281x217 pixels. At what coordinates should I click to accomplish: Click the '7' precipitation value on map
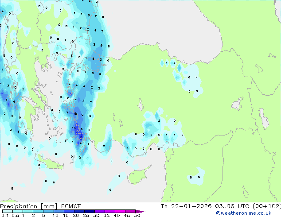tap(67, 112)
